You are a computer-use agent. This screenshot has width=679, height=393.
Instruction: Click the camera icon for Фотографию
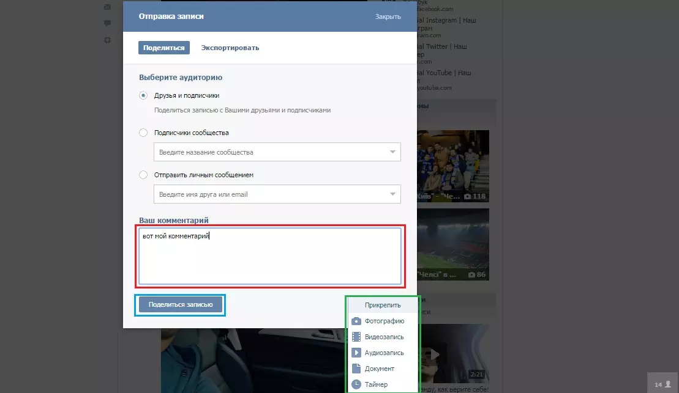[356, 321]
